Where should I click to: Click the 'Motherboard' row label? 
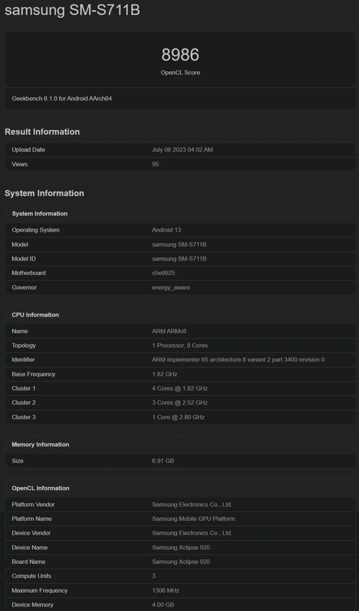coord(29,273)
